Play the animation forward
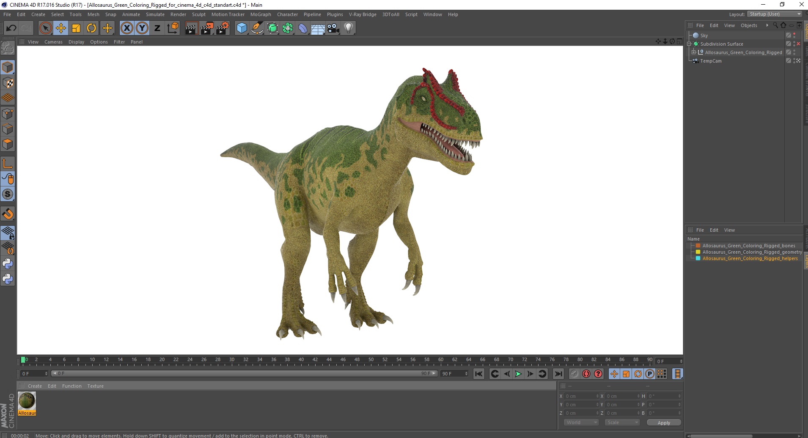This screenshot has width=808, height=438. (x=518, y=374)
